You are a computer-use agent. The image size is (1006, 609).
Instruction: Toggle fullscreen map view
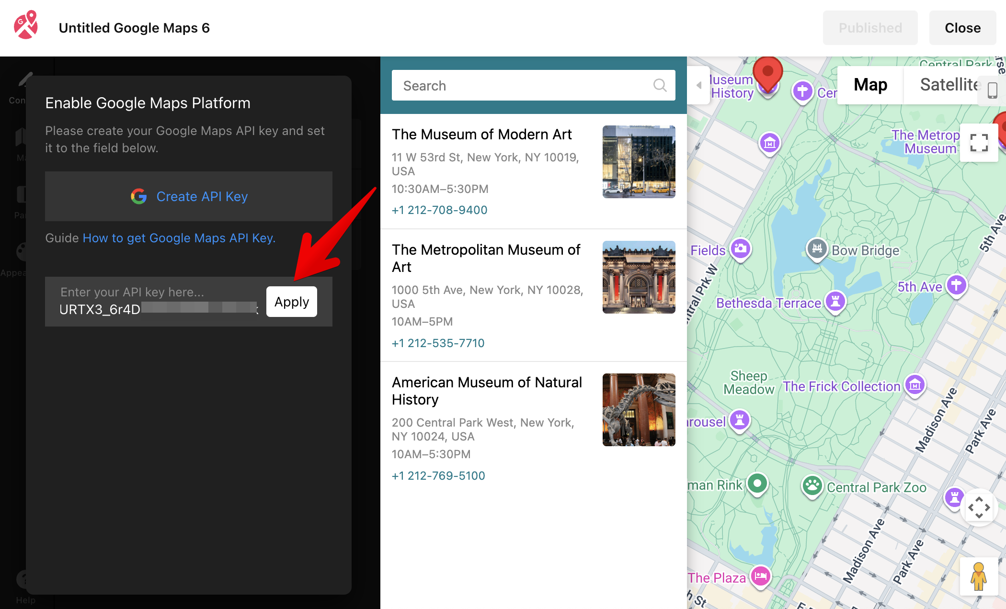tap(979, 143)
